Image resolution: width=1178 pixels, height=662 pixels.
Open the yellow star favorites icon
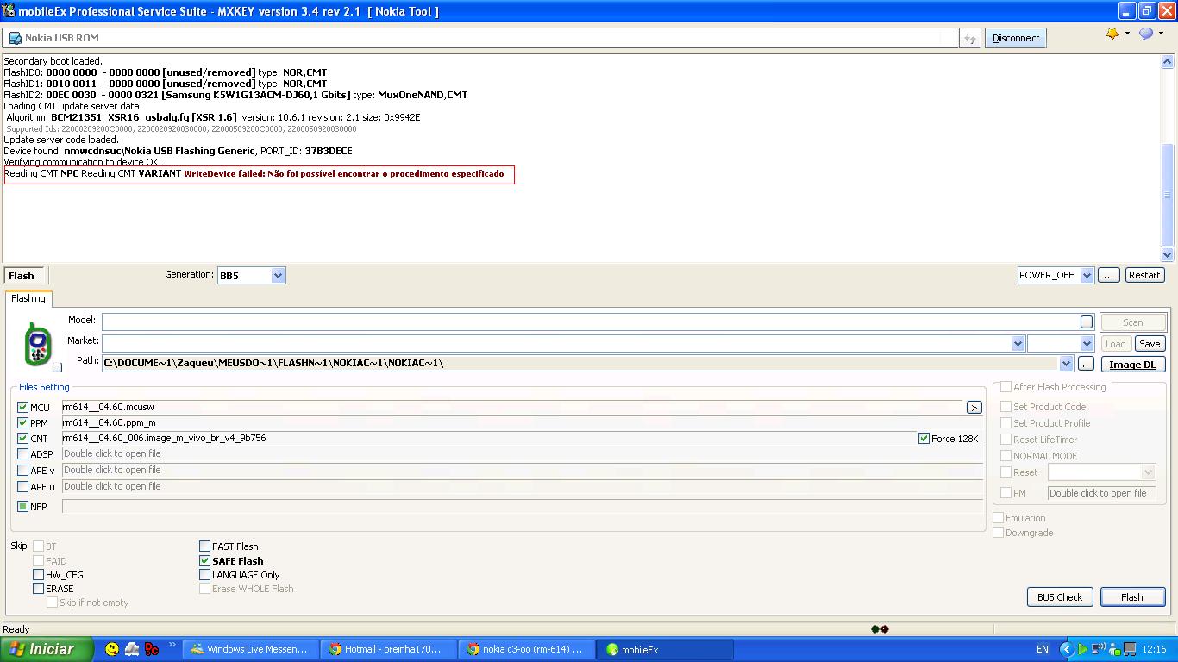click(x=1112, y=34)
